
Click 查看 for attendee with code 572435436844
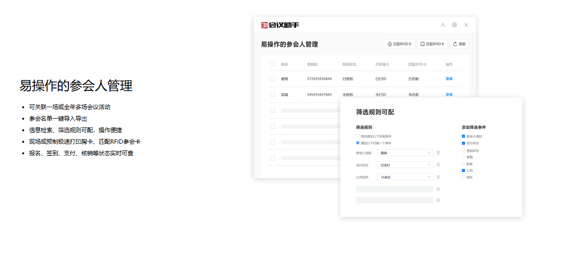449,79
